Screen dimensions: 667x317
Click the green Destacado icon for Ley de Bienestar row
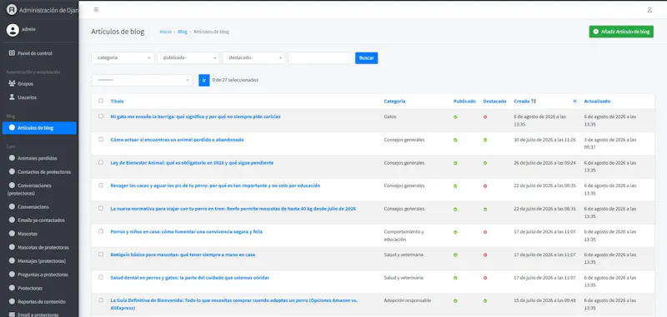485,163
